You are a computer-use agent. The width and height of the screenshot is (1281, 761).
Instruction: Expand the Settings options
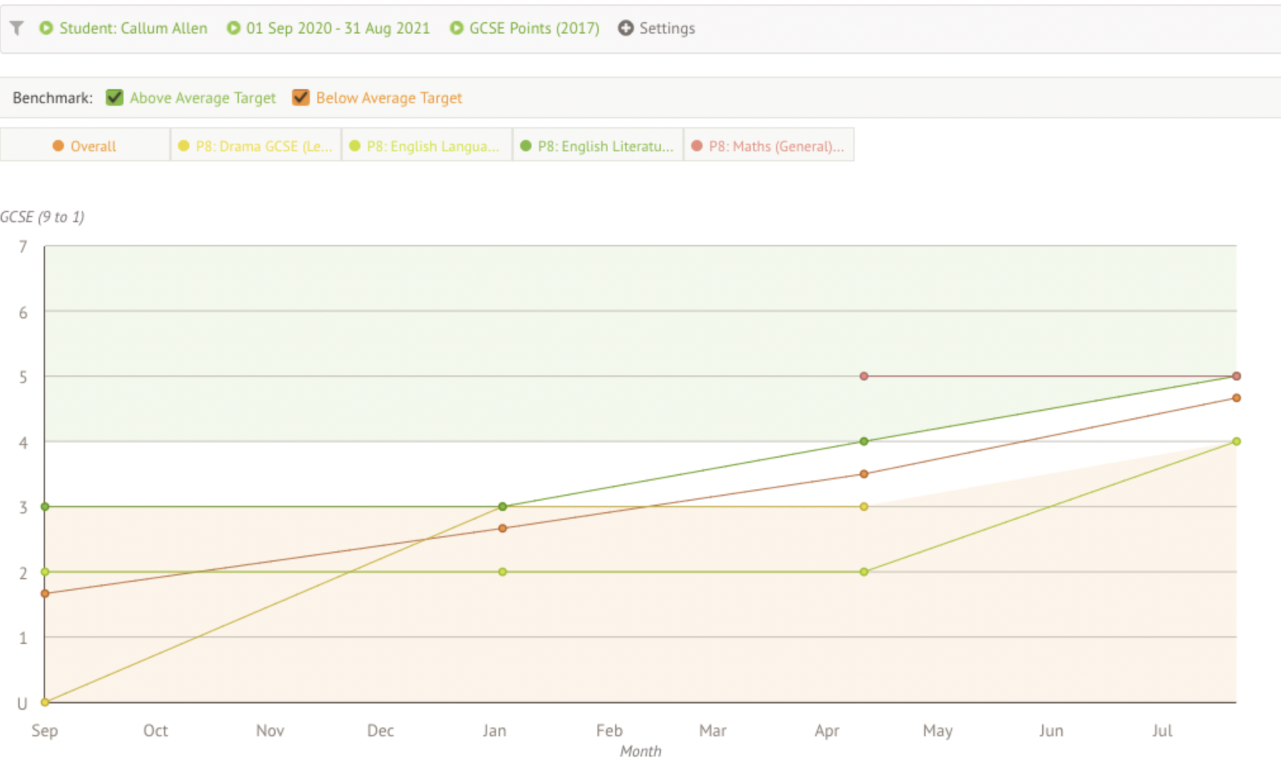point(666,28)
